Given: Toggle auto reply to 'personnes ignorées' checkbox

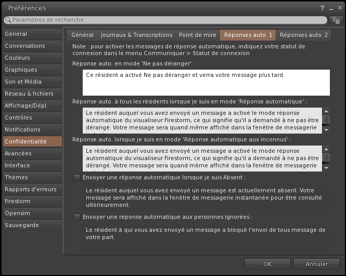Looking at the screenshot, I should pyautogui.click(x=77, y=217).
